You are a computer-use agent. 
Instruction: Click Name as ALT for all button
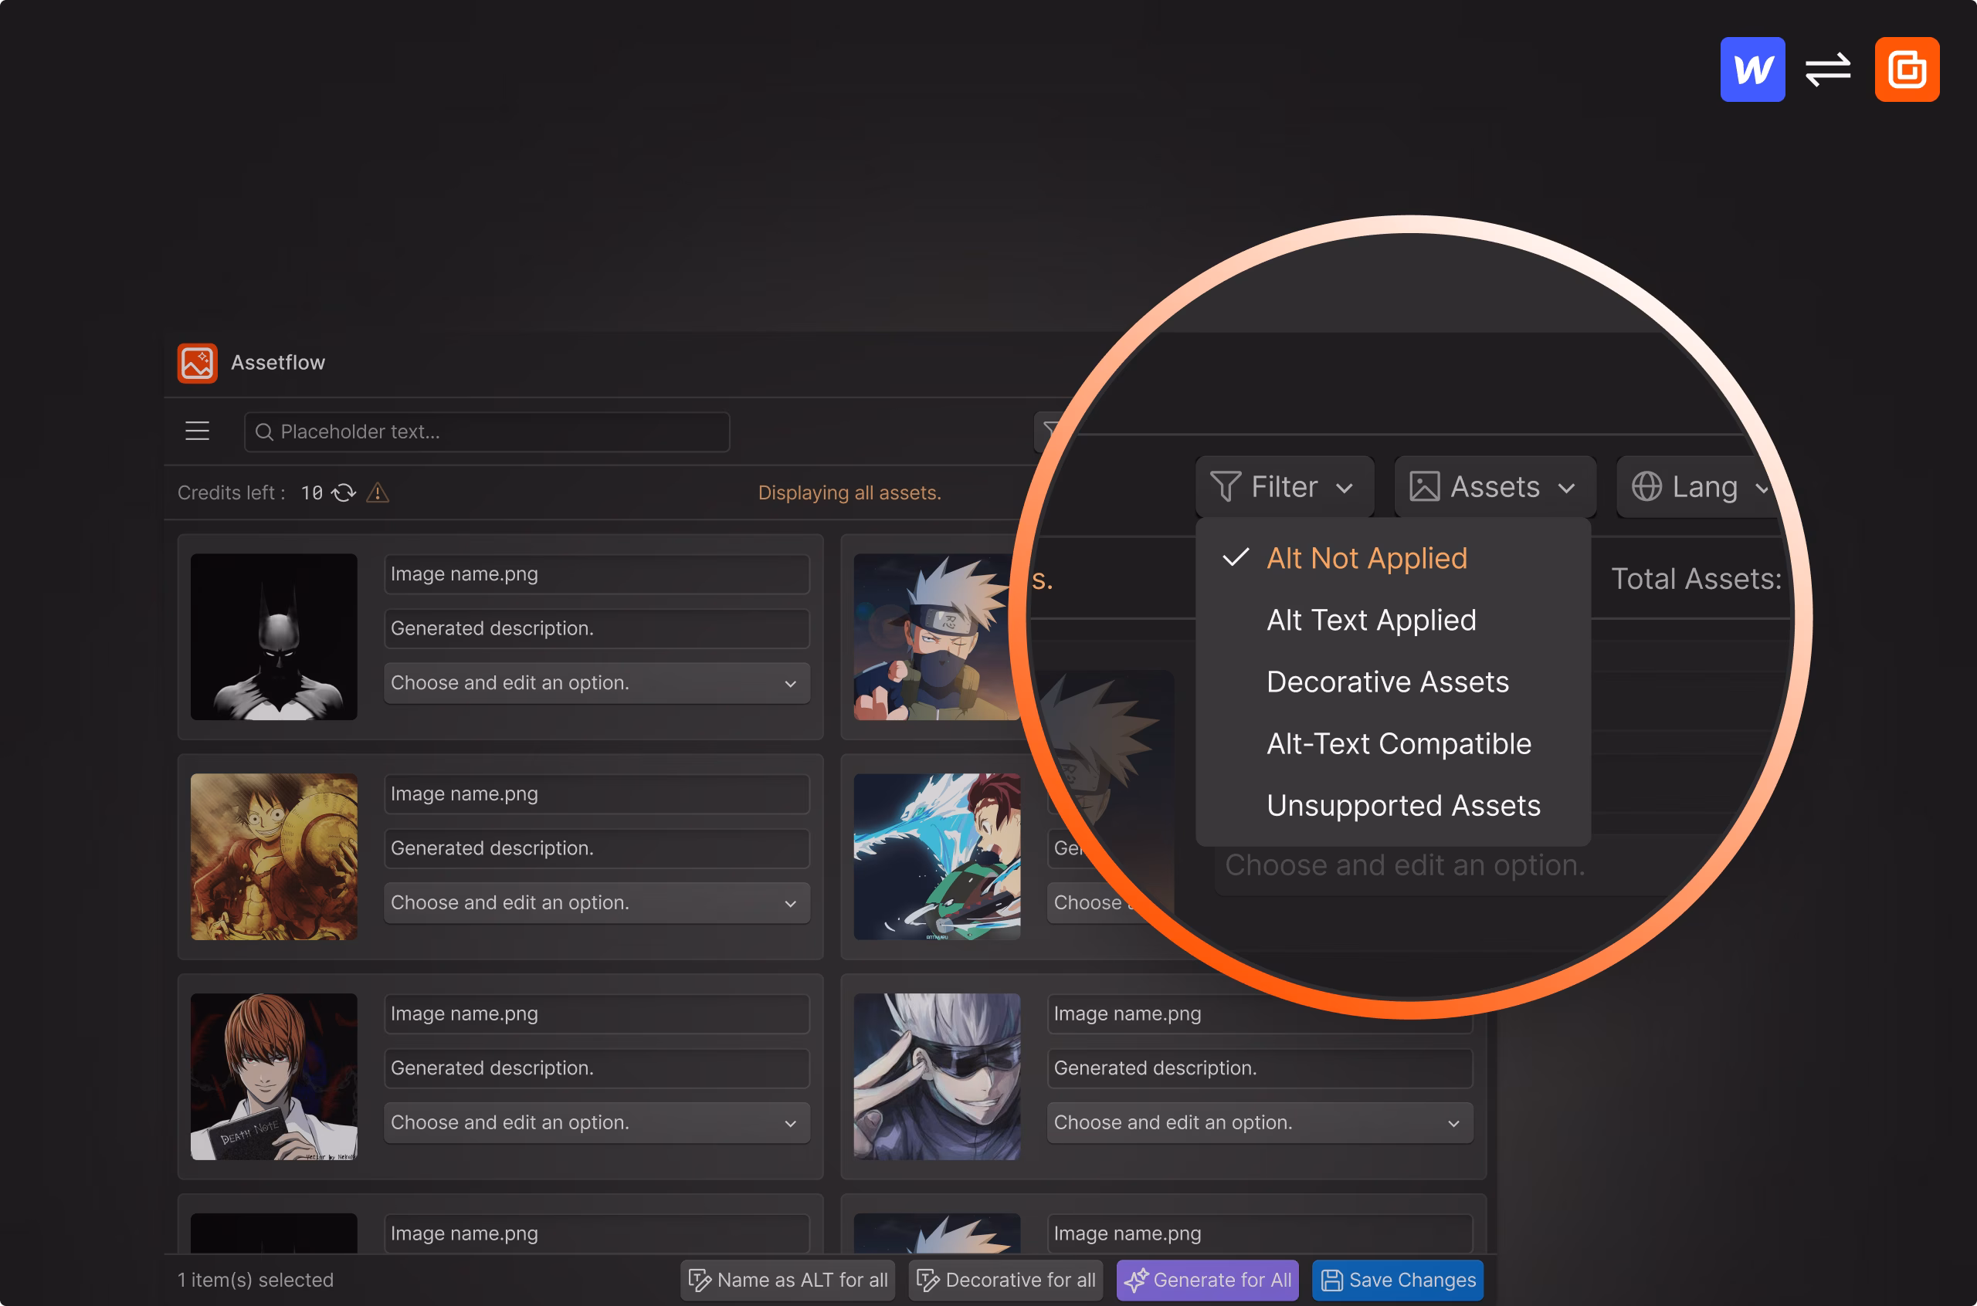click(788, 1281)
